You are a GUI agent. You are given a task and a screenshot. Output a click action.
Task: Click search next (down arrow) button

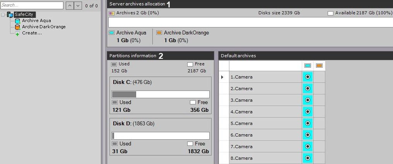click(x=78, y=5)
